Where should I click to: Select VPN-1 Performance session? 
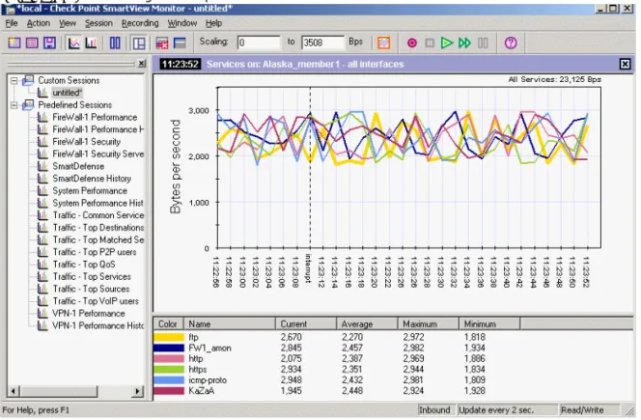pyautogui.click(x=89, y=314)
